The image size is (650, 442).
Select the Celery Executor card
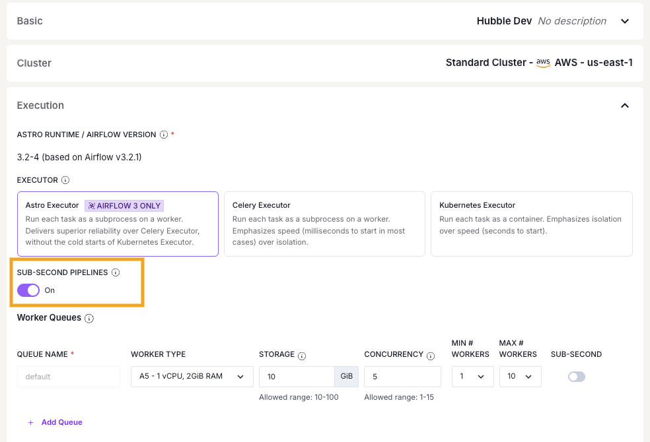[324, 224]
